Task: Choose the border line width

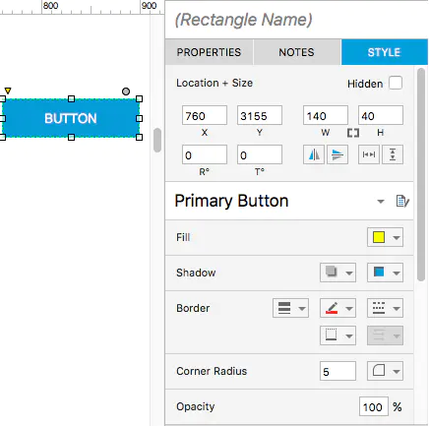Action: point(290,308)
